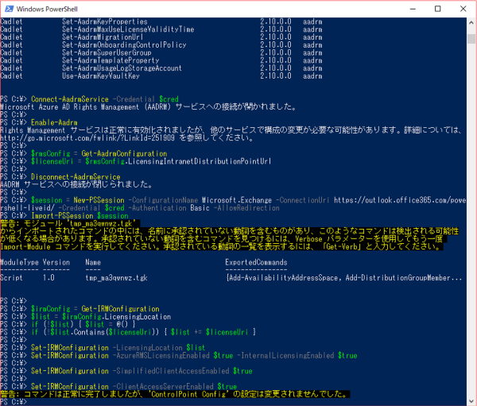Click the Set-AadrmMigrationUrl entry
Viewport: 477px width, 406px height.
(103, 37)
